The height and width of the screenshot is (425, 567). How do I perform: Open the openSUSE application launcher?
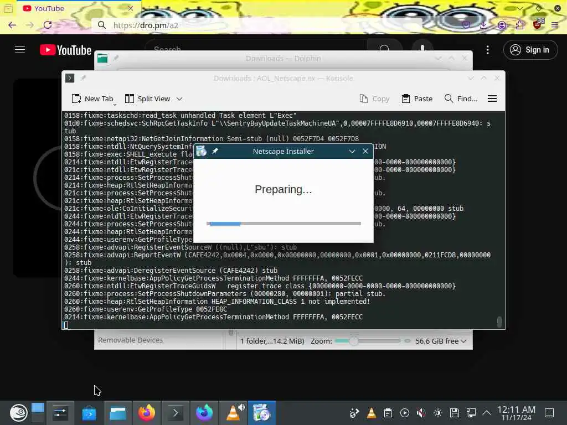[18, 413]
